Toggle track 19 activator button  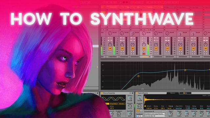tap(122, 49)
